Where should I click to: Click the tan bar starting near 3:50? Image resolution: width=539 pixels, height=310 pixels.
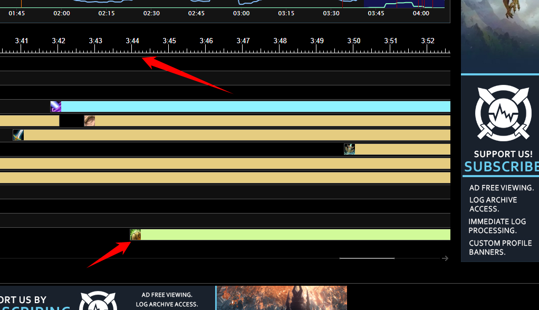tap(402, 149)
